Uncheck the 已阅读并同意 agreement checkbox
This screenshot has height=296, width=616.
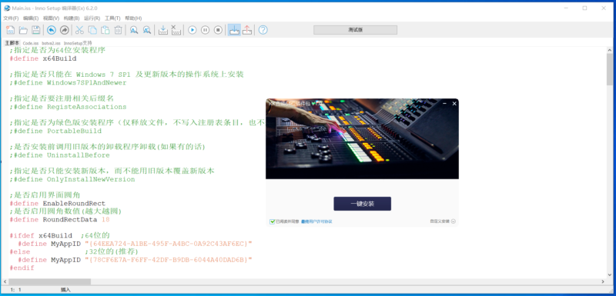click(x=273, y=221)
